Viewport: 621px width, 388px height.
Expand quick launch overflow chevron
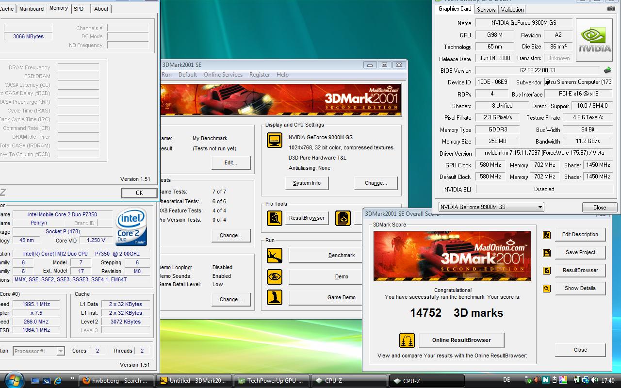pyautogui.click(x=72, y=378)
